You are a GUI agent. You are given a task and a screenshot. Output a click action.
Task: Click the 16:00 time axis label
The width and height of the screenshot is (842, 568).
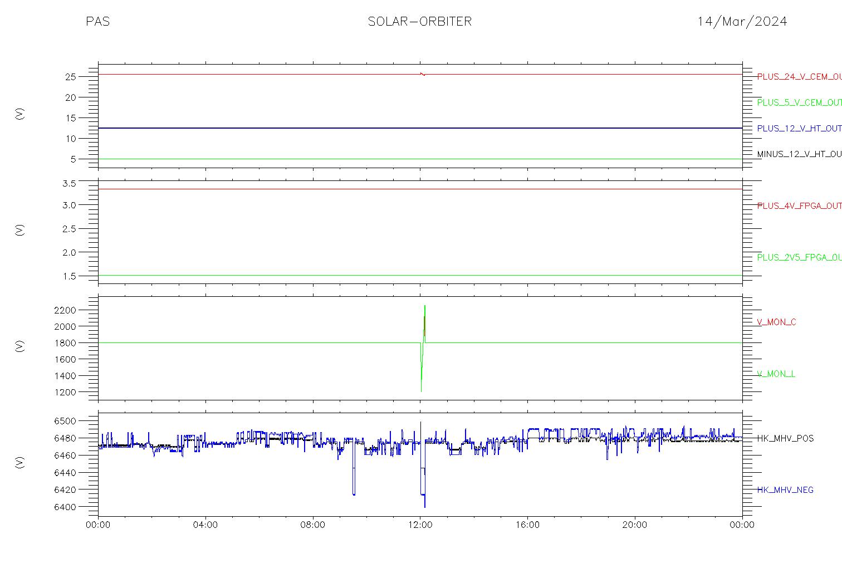point(527,525)
